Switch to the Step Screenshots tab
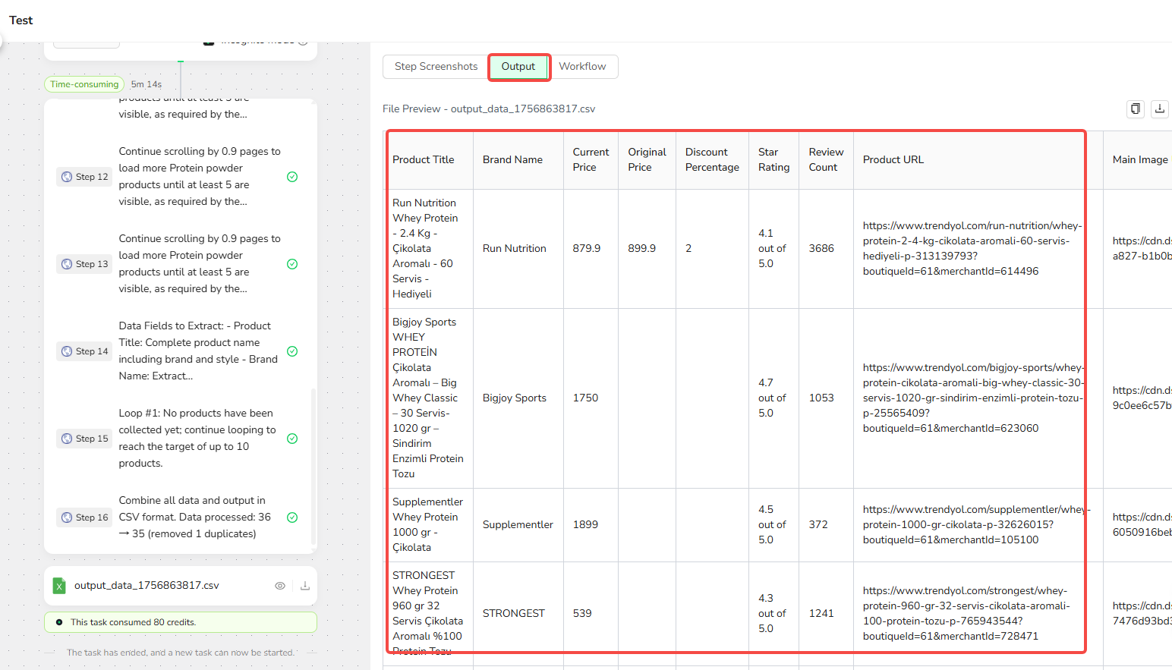 [x=436, y=67]
